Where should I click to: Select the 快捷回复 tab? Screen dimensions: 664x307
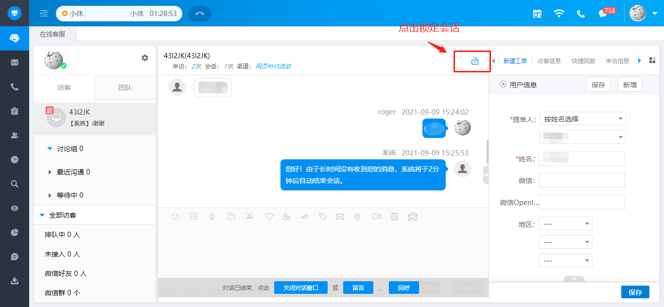tap(583, 61)
